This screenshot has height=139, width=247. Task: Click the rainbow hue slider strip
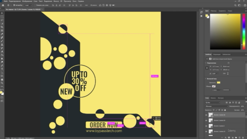click(244, 32)
